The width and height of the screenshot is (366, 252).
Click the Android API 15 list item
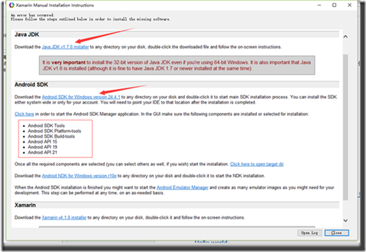click(x=43, y=142)
